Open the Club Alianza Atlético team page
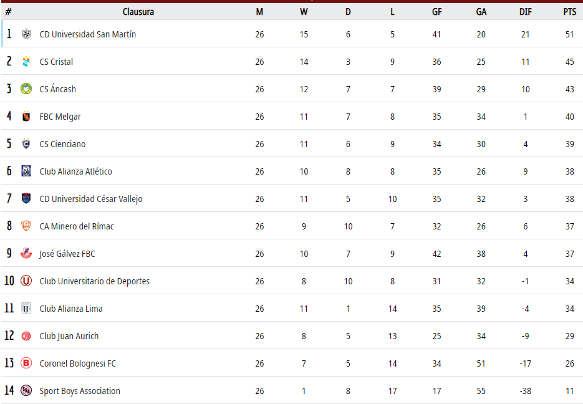This screenshot has height=404, width=583. coord(75,171)
